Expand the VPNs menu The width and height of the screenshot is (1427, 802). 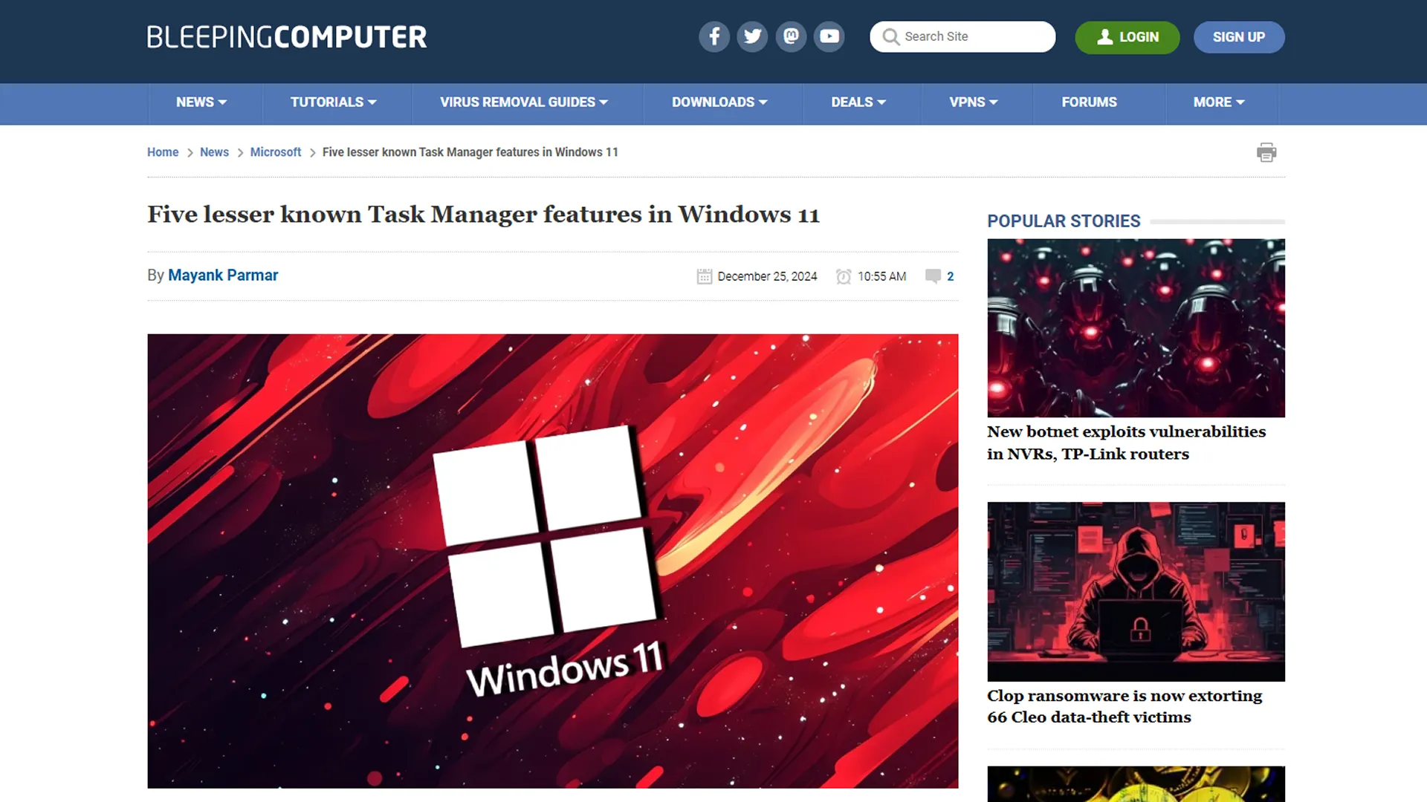click(x=974, y=102)
